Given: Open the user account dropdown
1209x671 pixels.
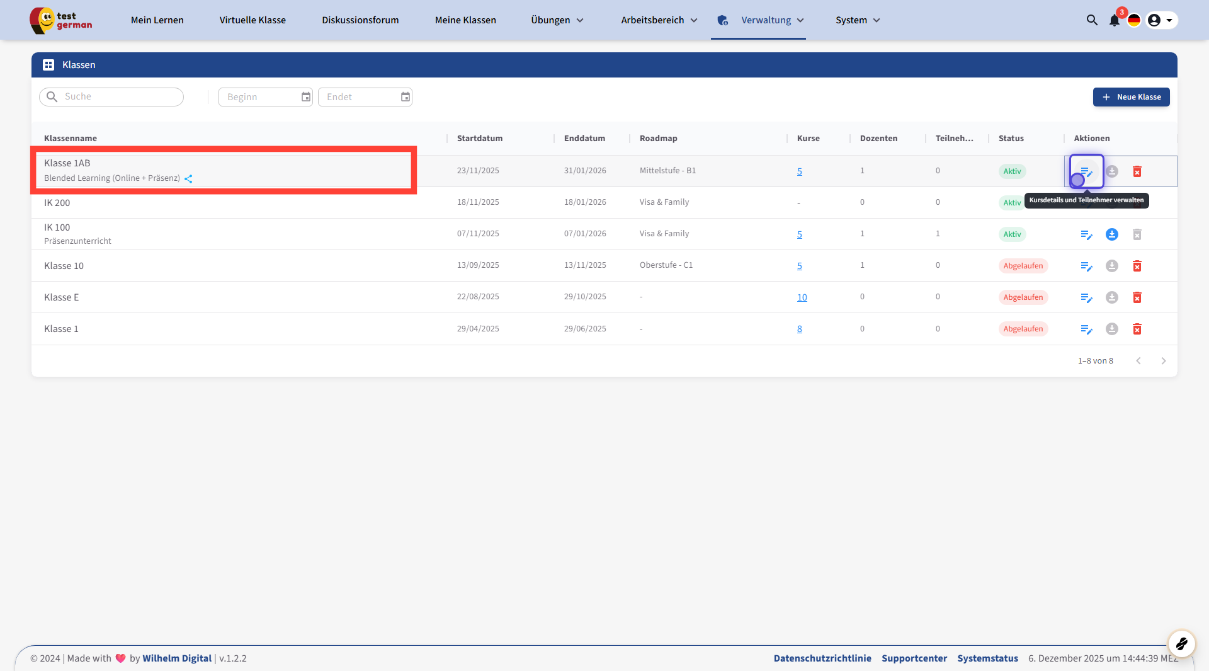Looking at the screenshot, I should pyautogui.click(x=1161, y=20).
